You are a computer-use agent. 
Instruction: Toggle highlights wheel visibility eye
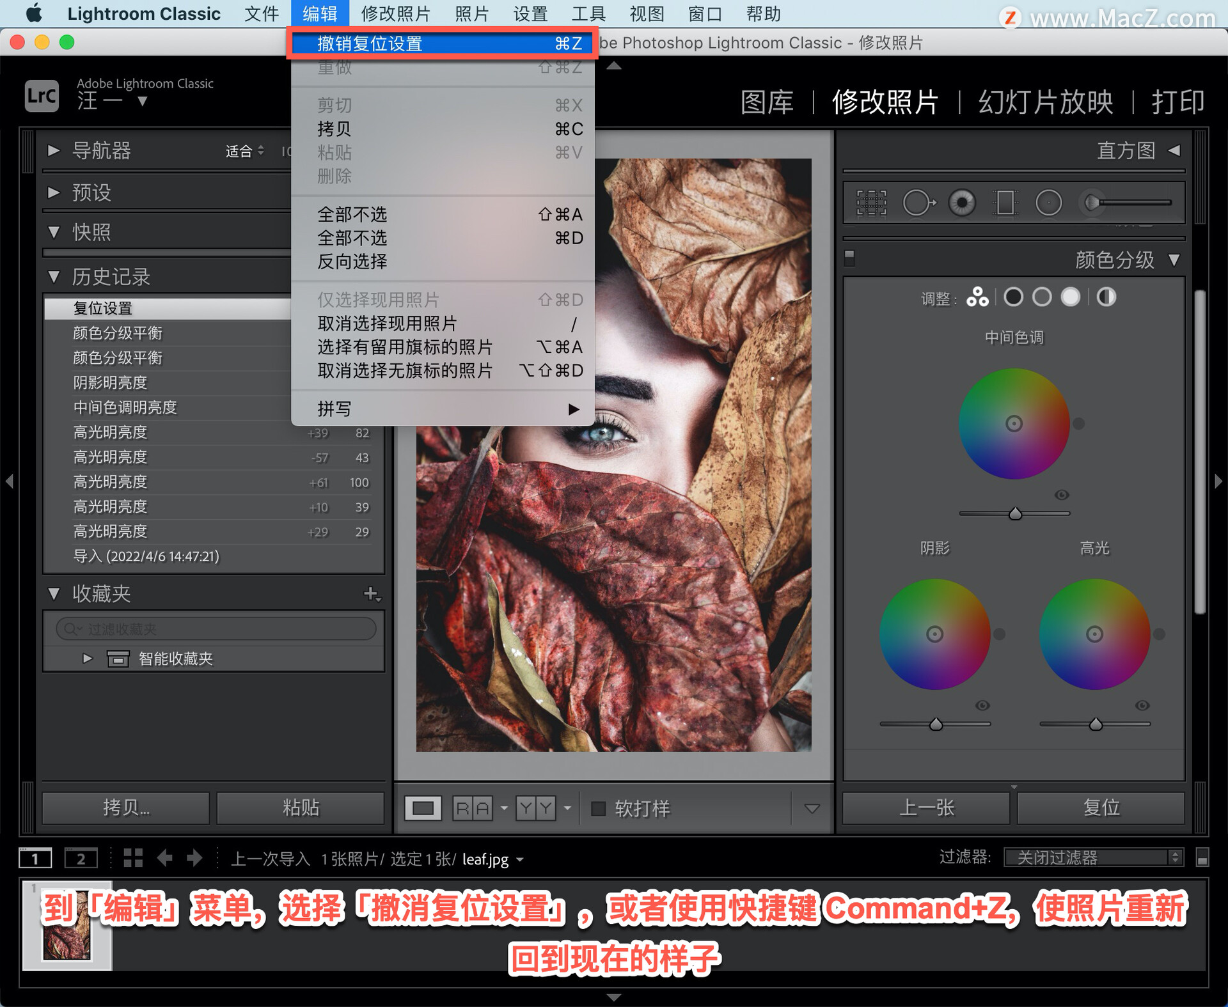[x=1142, y=705]
